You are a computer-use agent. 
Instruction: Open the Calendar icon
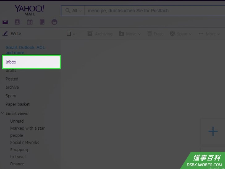pyautogui.click(x=30, y=22)
